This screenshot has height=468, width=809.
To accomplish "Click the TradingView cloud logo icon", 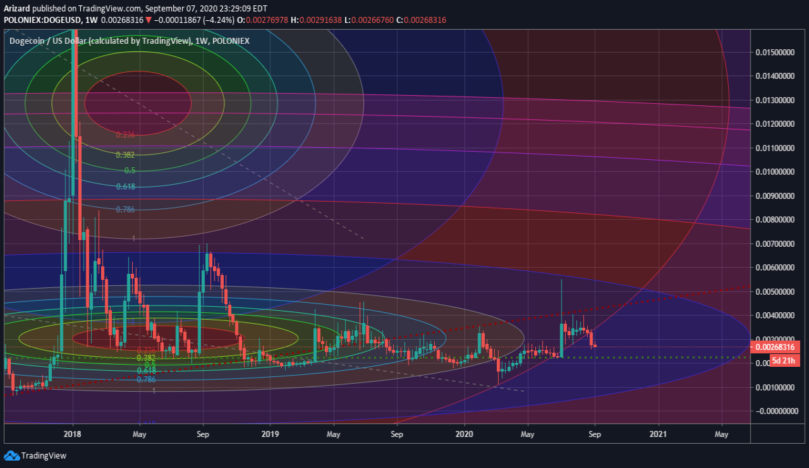I will pos(11,455).
